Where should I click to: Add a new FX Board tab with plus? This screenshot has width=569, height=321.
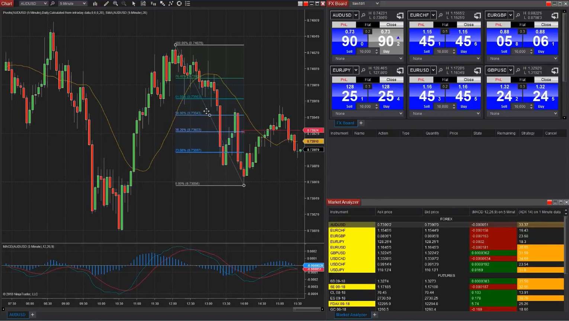pyautogui.click(x=361, y=123)
